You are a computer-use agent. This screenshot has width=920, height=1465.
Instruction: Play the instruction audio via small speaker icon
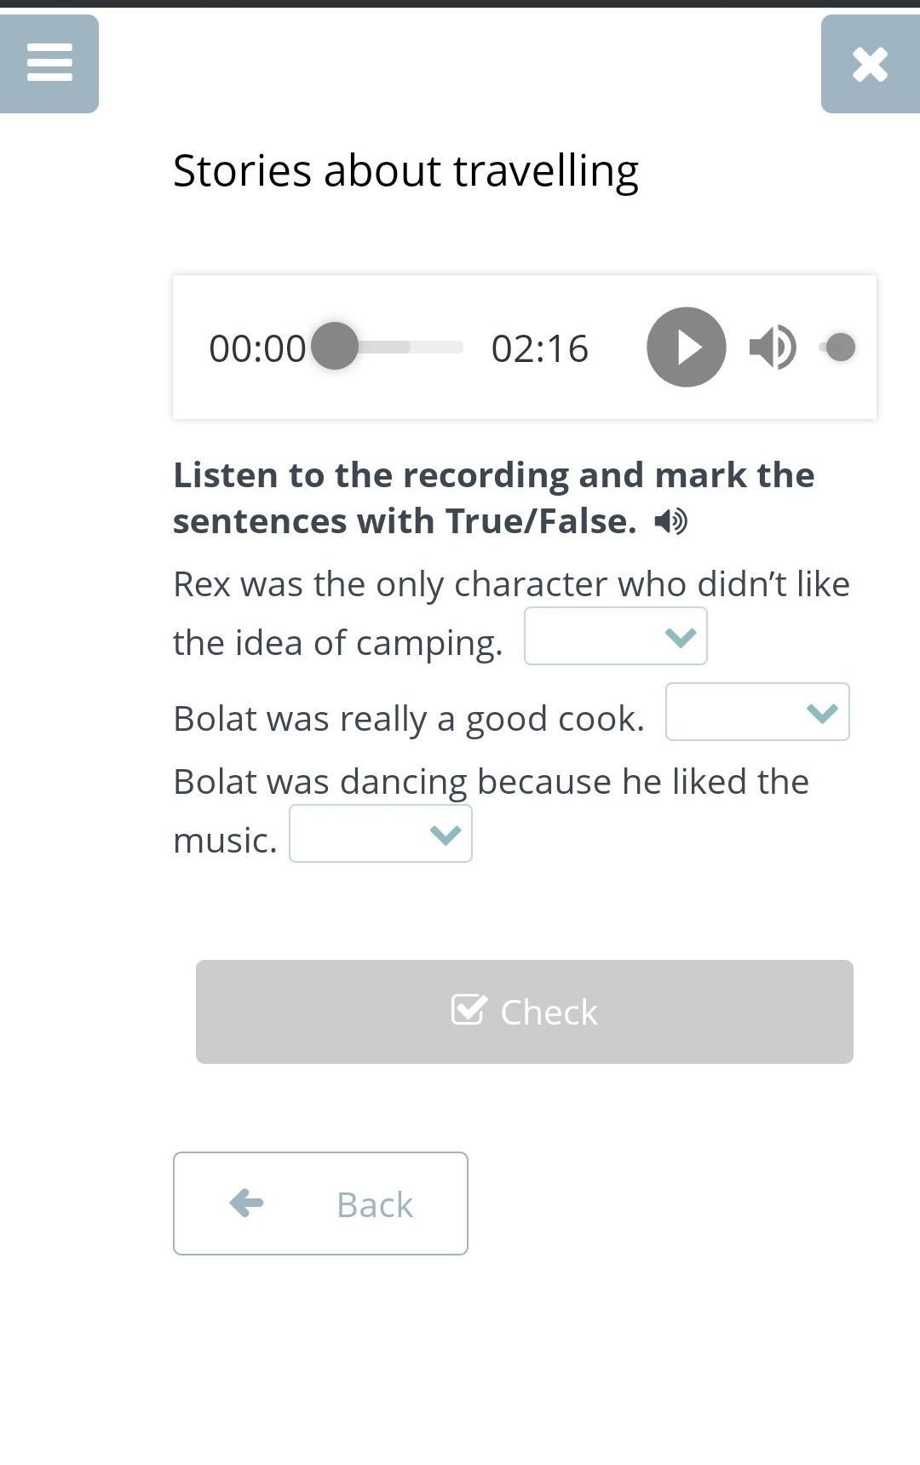(x=671, y=521)
